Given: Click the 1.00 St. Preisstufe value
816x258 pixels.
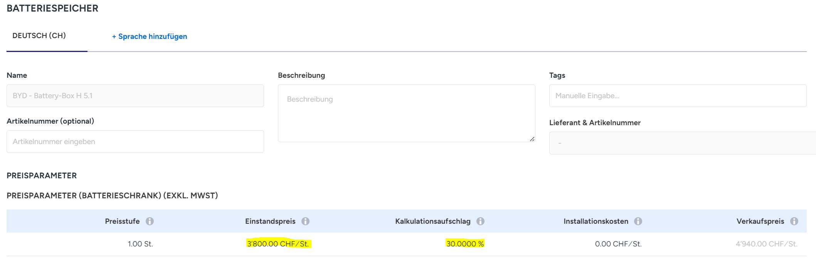Looking at the screenshot, I should tap(140, 244).
